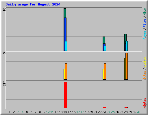The width and height of the screenshot is (148, 115).
Task: Click green weekend day label '10'
Action: point(48,112)
